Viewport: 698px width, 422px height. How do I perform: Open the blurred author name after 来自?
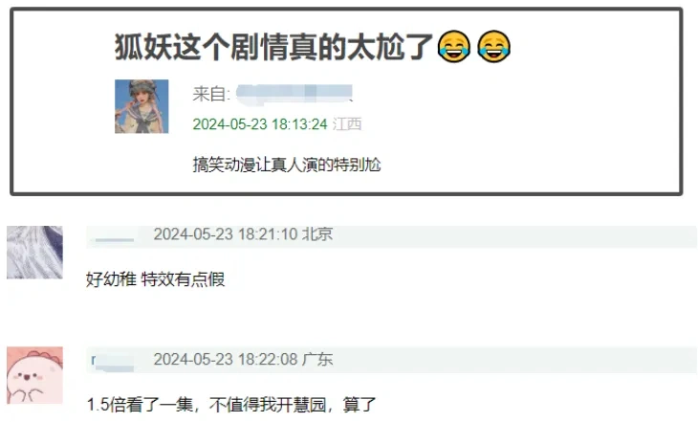click(294, 94)
